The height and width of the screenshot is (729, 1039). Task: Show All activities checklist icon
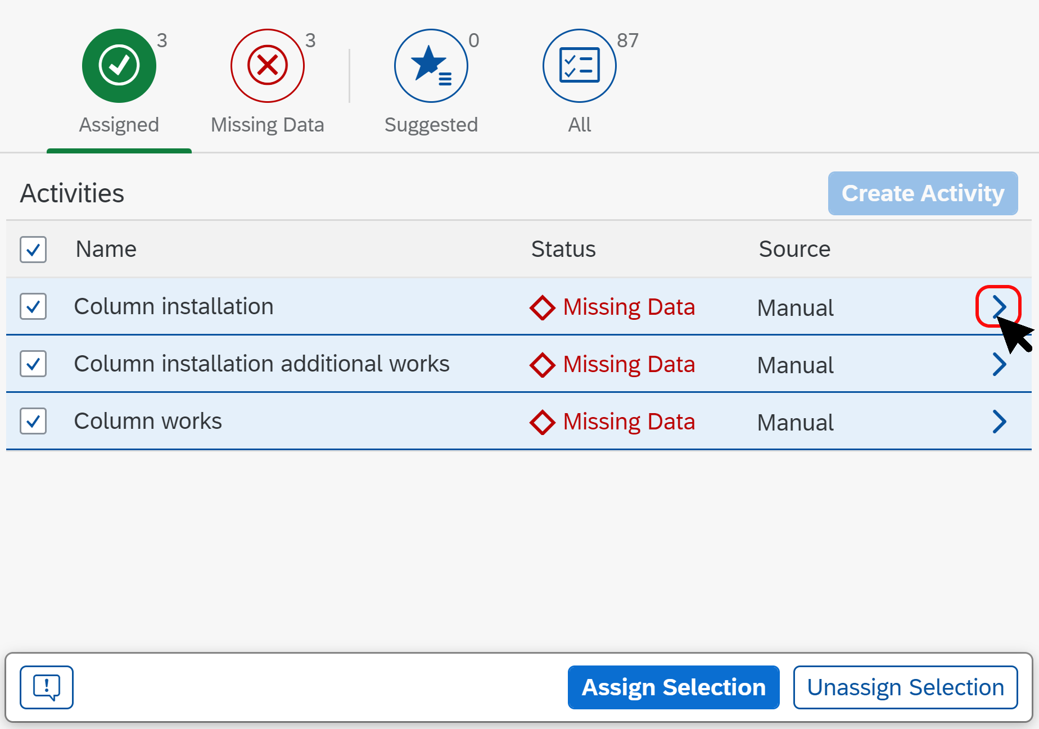[580, 66]
